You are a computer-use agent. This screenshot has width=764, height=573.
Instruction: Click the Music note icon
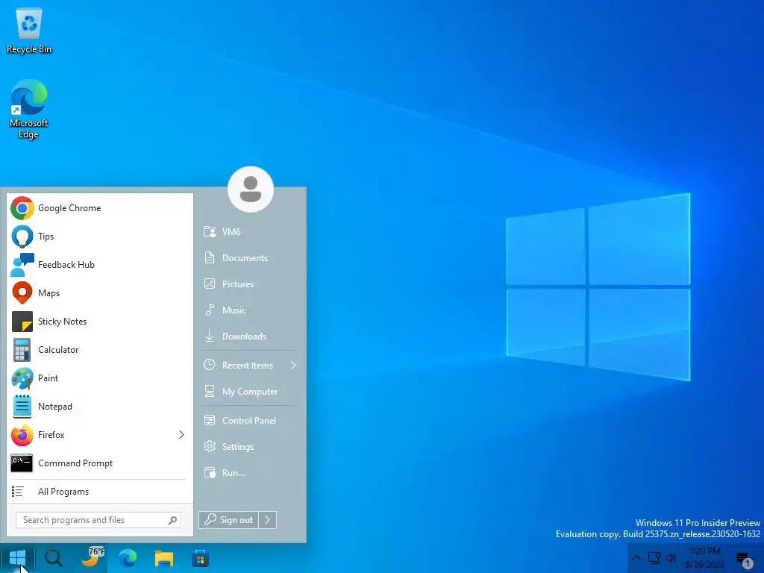tap(210, 310)
